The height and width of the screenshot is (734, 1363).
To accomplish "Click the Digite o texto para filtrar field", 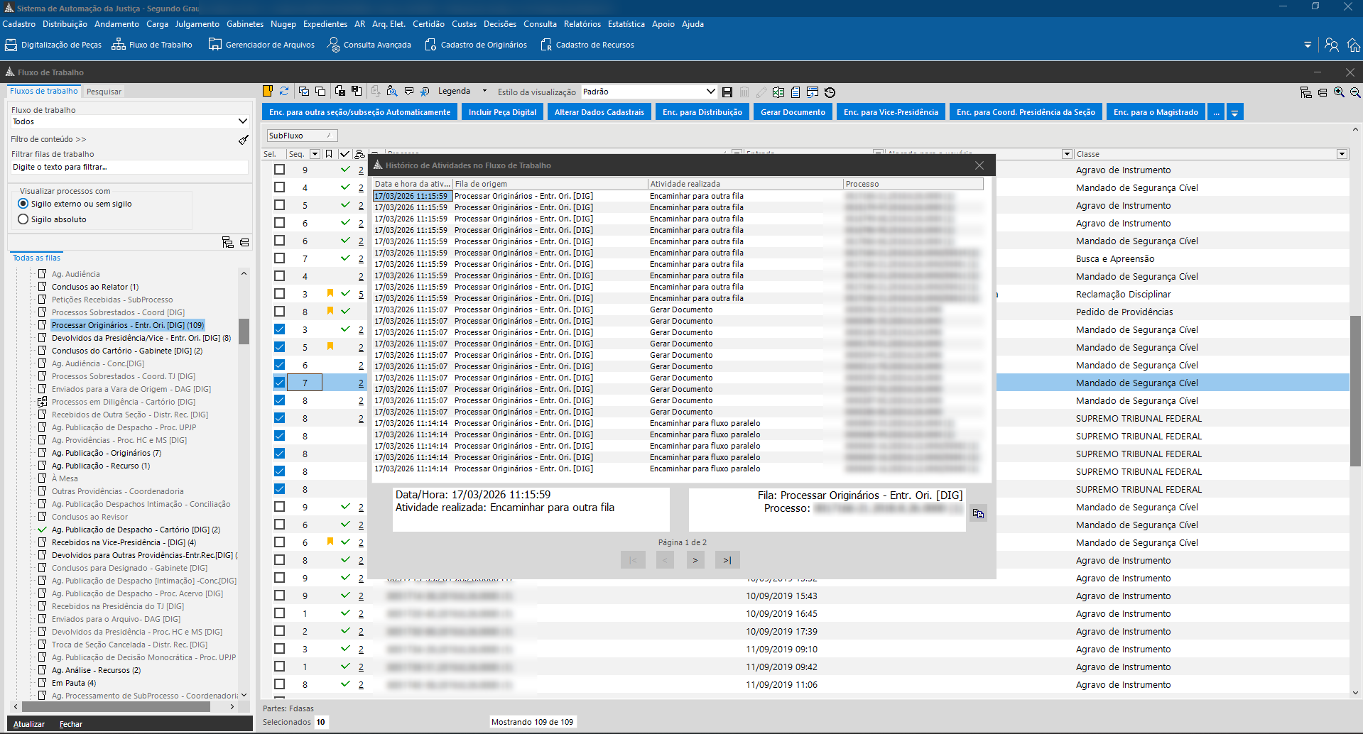I will click(x=129, y=168).
